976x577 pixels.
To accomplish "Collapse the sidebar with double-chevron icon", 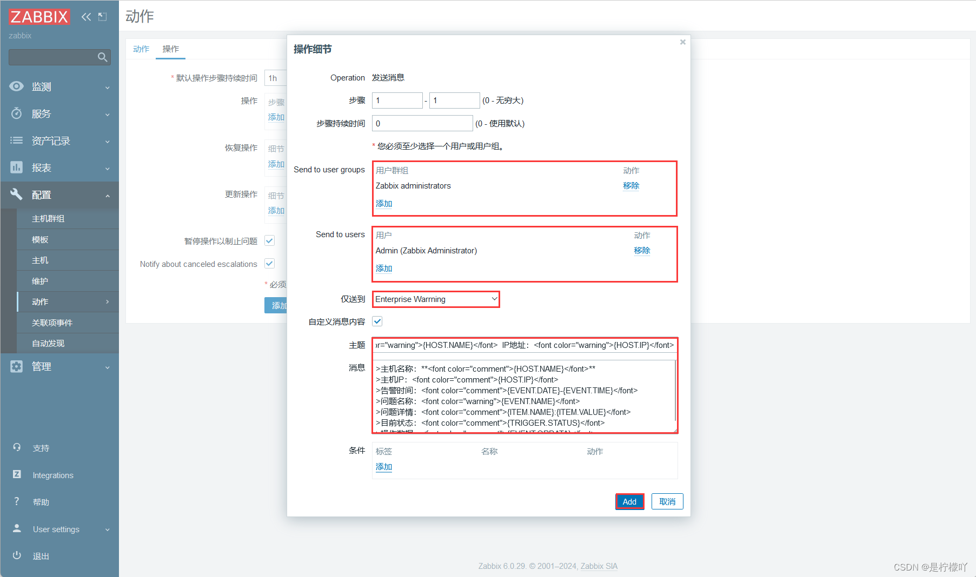I will pyautogui.click(x=86, y=17).
